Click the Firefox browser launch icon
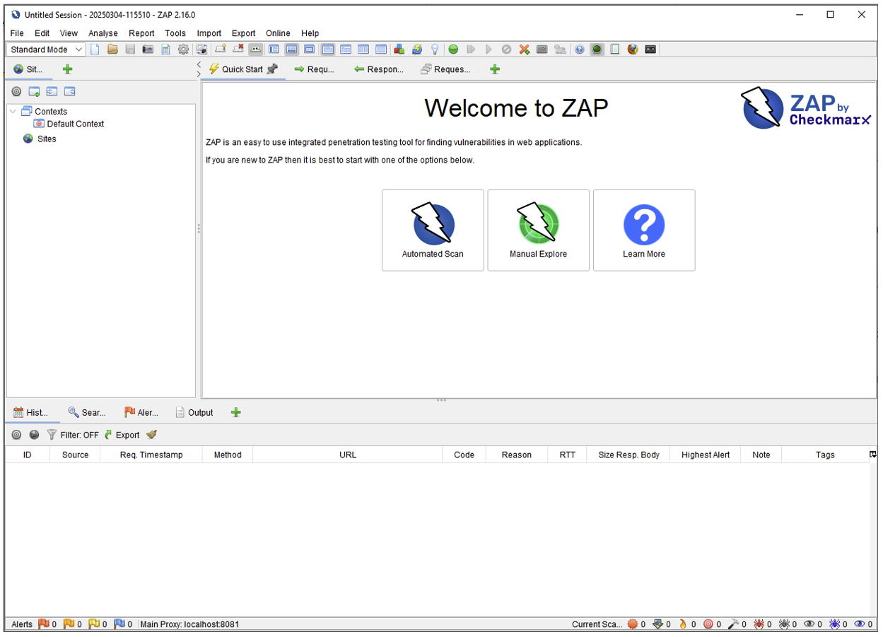Screen dimensions: 883x637 633,49
